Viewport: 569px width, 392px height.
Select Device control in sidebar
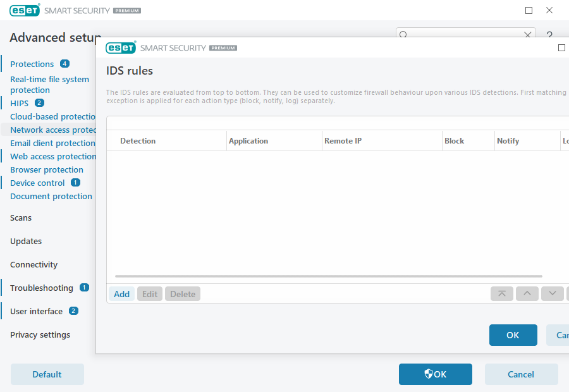coord(37,183)
